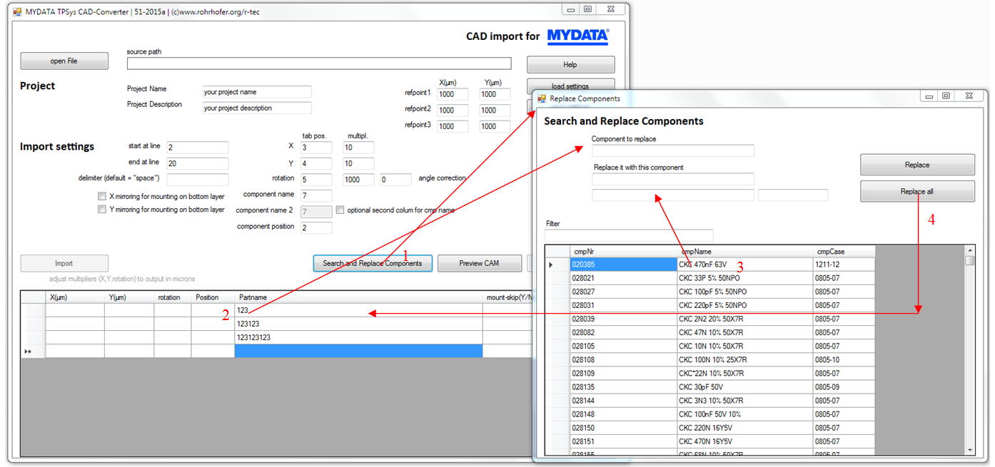This screenshot has width=995, height=467.
Task: Click the start at line field
Action: tap(198, 148)
